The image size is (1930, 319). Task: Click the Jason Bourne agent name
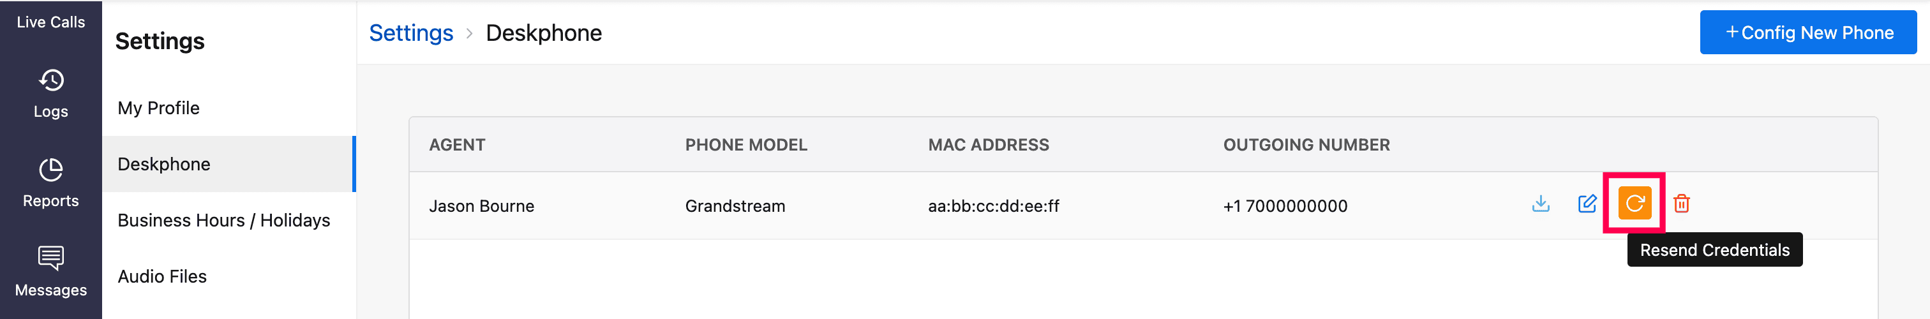(x=482, y=206)
